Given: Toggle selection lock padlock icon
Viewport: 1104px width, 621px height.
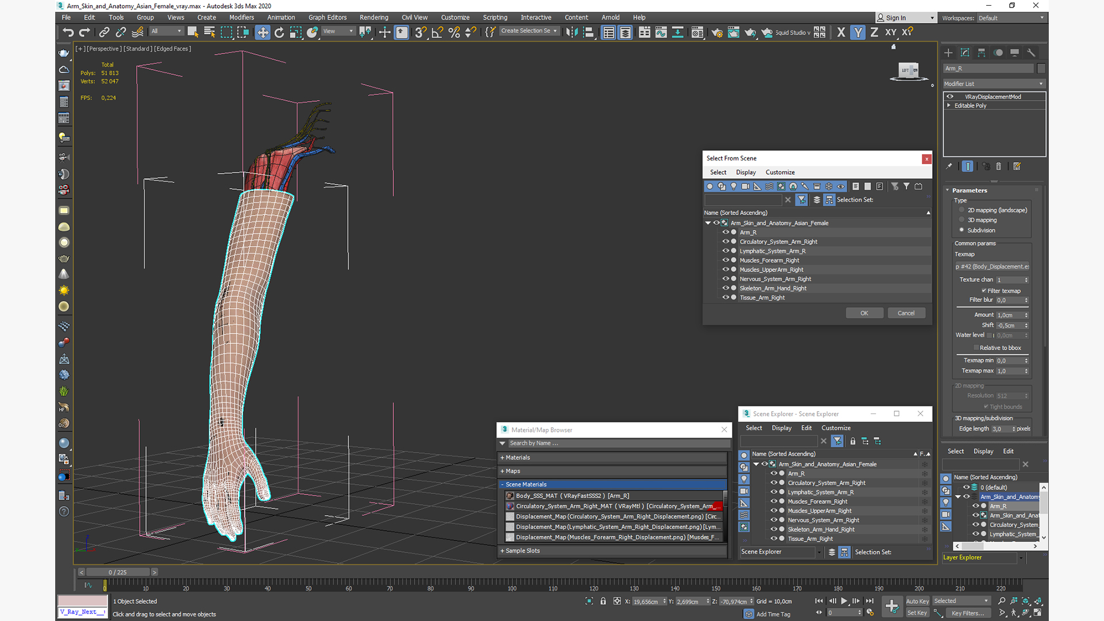Looking at the screenshot, I should 603,601.
